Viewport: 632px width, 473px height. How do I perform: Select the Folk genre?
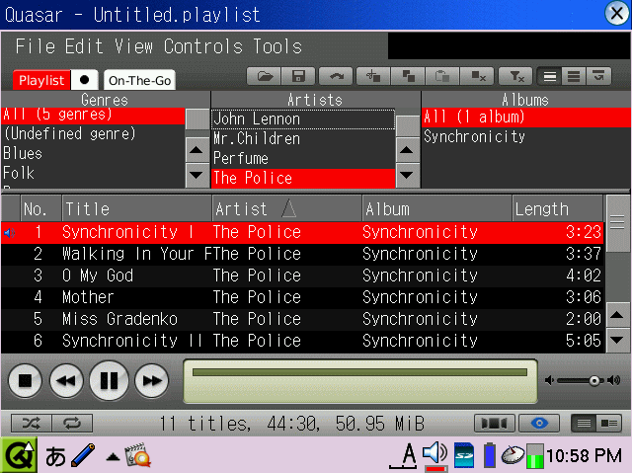pos(93,173)
